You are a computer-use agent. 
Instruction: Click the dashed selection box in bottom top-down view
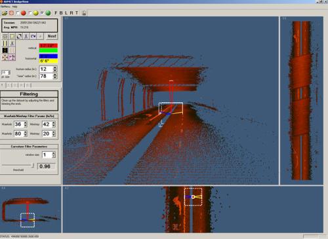(193, 197)
